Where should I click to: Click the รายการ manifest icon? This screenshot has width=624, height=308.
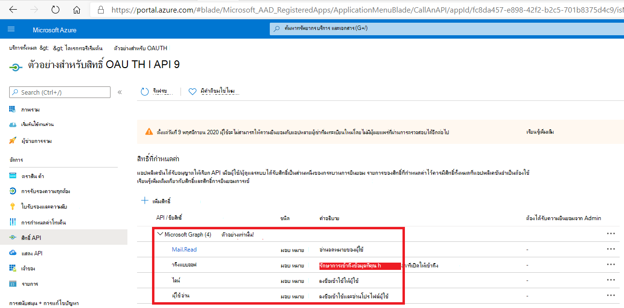point(13,284)
